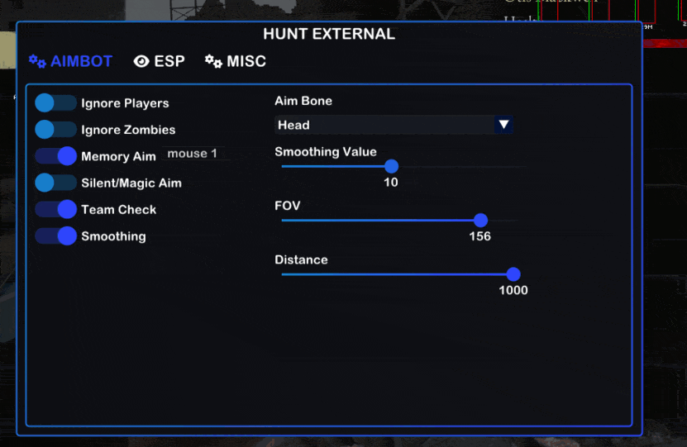Screen dimensions: 687x447
Task: Turn off the Smoothing toggle switch
Action: (x=55, y=235)
